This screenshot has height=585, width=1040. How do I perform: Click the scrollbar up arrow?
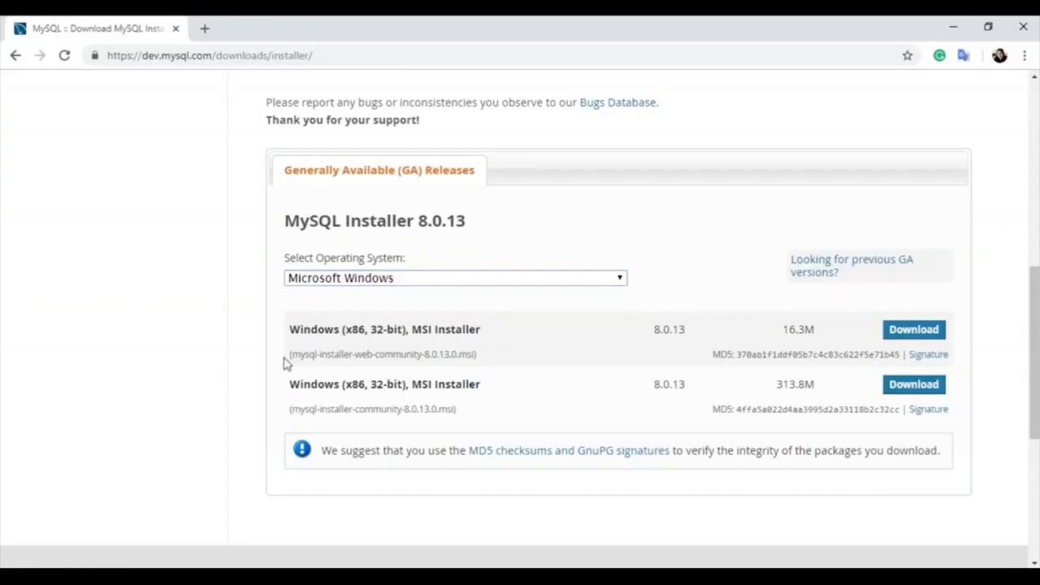[1033, 76]
